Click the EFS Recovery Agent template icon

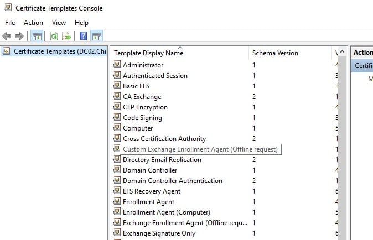pos(117,191)
